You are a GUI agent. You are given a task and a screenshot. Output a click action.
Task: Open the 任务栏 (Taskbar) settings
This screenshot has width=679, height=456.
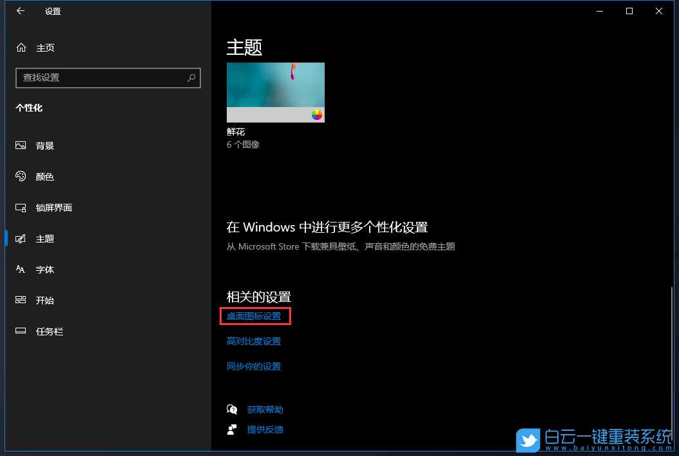coord(49,331)
